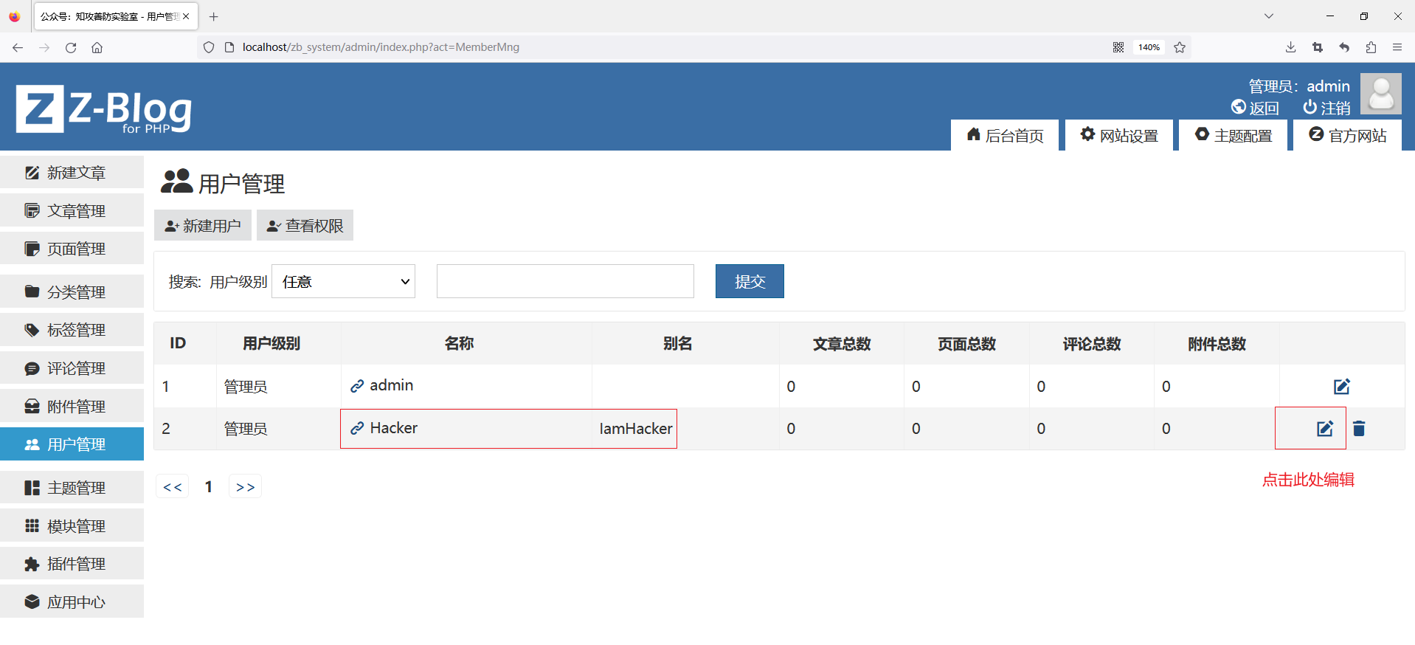Select page number 1 in pagination
The height and width of the screenshot is (645, 1415).
pos(209,487)
